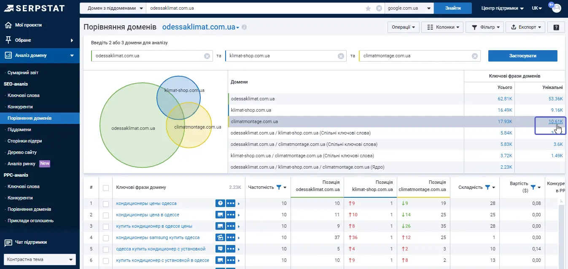The width and height of the screenshot is (568, 269).
Task: Click the Serpstat logo
Action: click(x=35, y=8)
